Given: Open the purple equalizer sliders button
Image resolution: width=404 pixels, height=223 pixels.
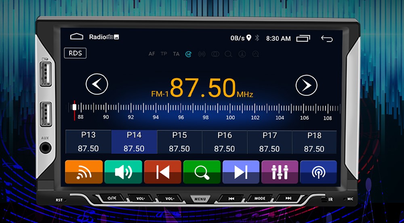Looking at the screenshot, I should 280,172.
